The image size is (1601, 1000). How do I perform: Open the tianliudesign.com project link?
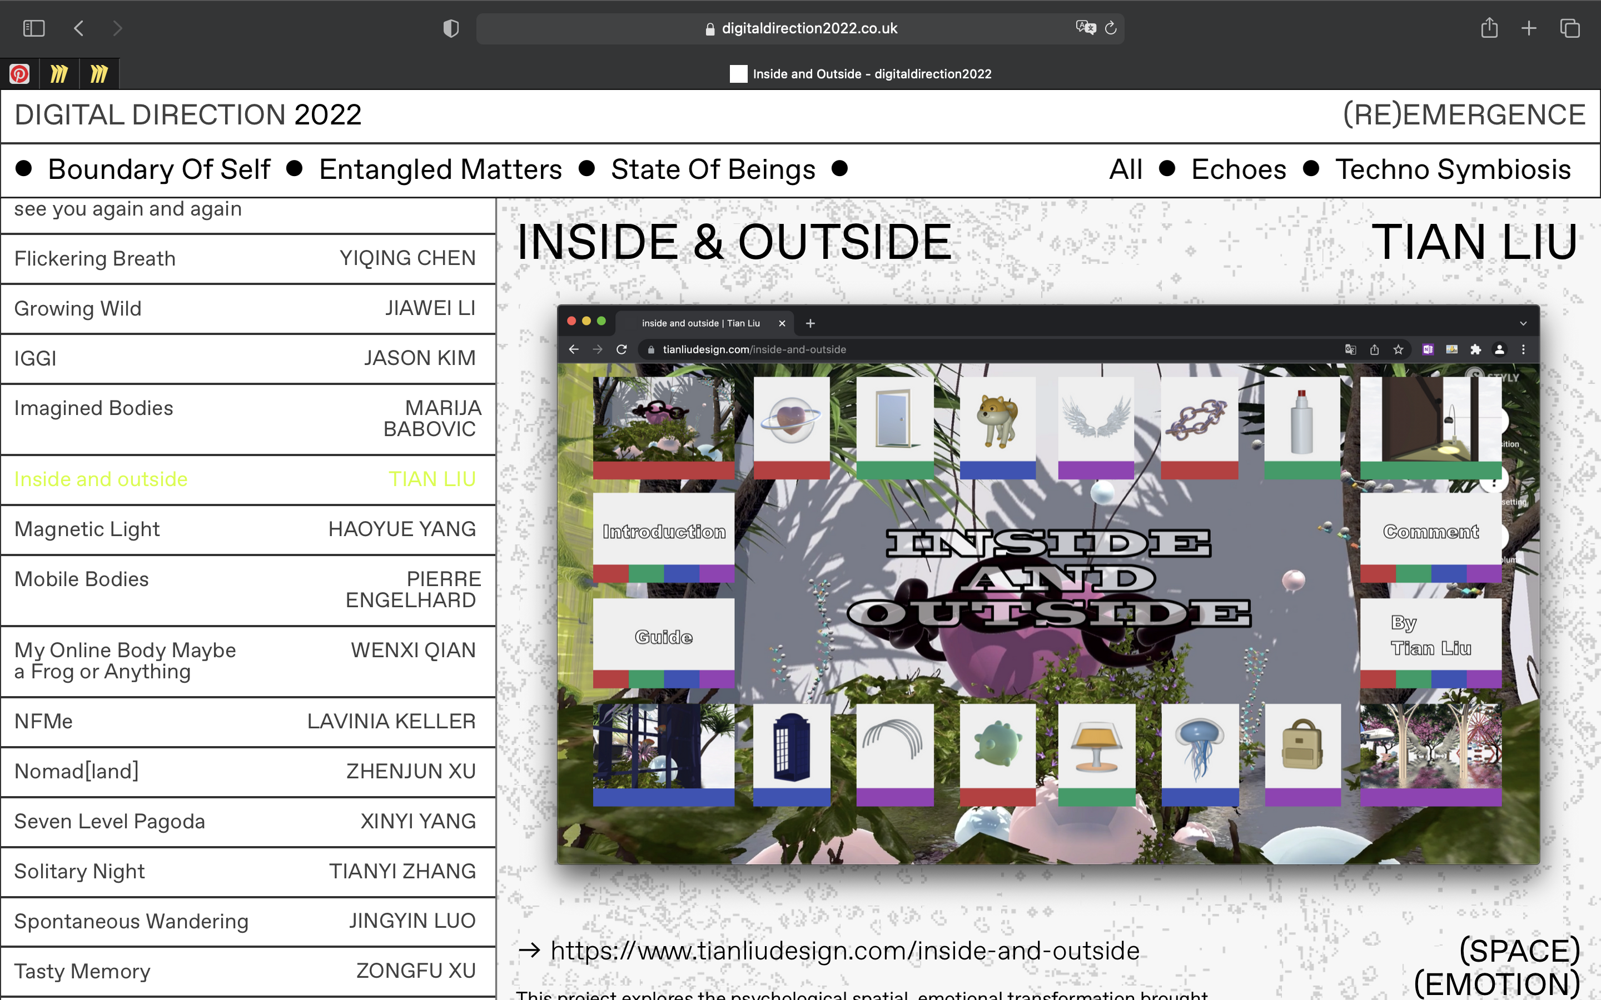(845, 951)
